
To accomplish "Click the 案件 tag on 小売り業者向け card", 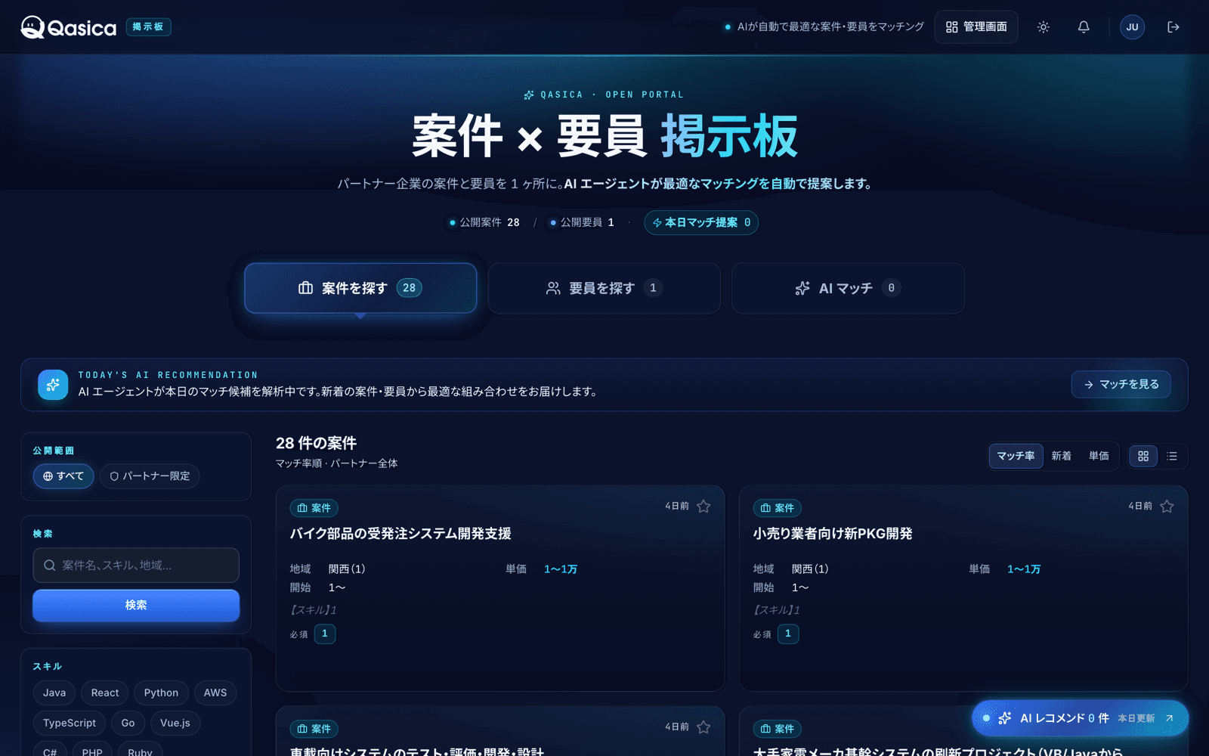I will coord(777,508).
